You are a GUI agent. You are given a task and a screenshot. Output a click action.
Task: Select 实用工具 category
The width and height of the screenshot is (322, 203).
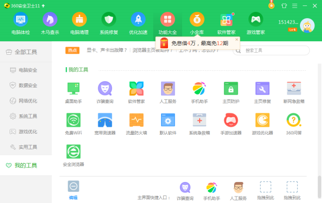pyautogui.click(x=26, y=147)
